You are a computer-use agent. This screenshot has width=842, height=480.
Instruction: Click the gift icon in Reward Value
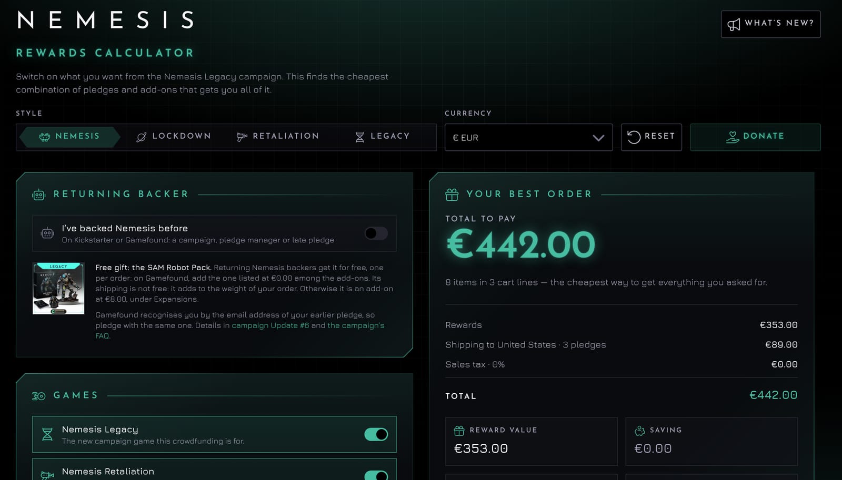[x=459, y=431]
